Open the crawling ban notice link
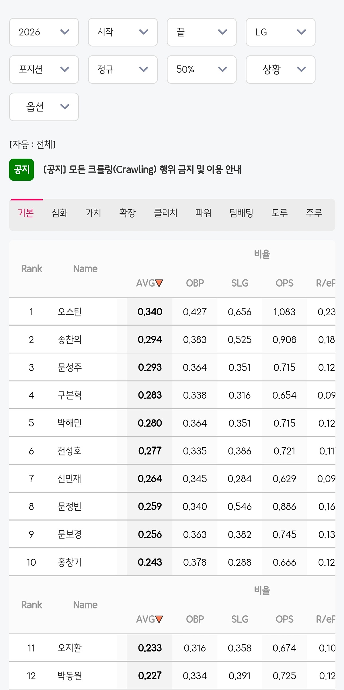The image size is (344, 690). point(142,170)
